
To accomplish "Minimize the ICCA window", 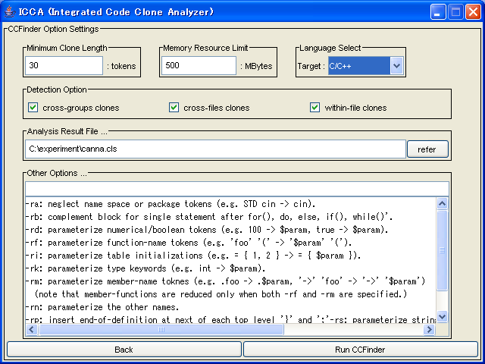I will [439, 11].
